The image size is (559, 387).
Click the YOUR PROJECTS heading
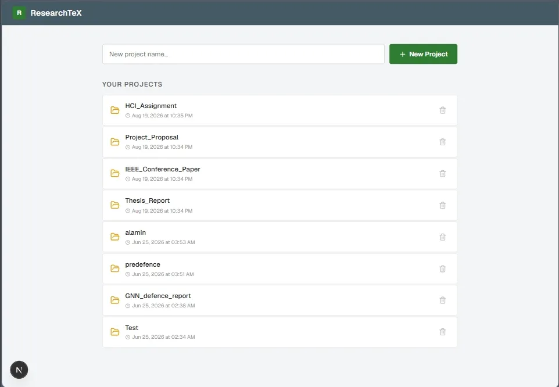coord(132,84)
